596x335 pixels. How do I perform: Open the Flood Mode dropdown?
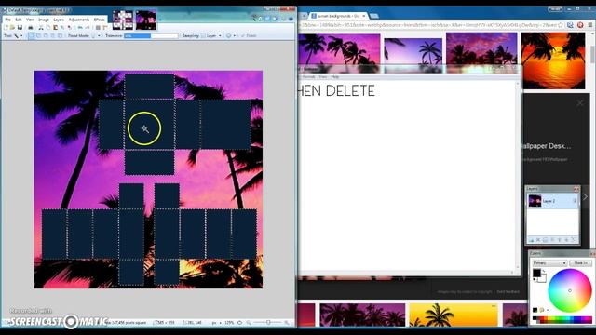[x=95, y=35]
